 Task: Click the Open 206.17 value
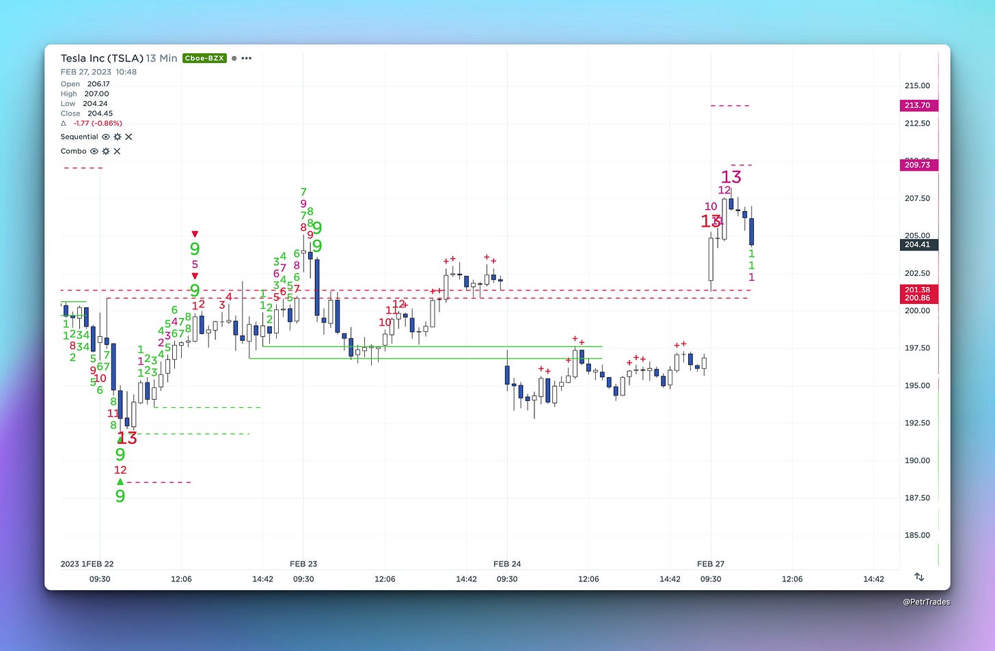tap(98, 84)
